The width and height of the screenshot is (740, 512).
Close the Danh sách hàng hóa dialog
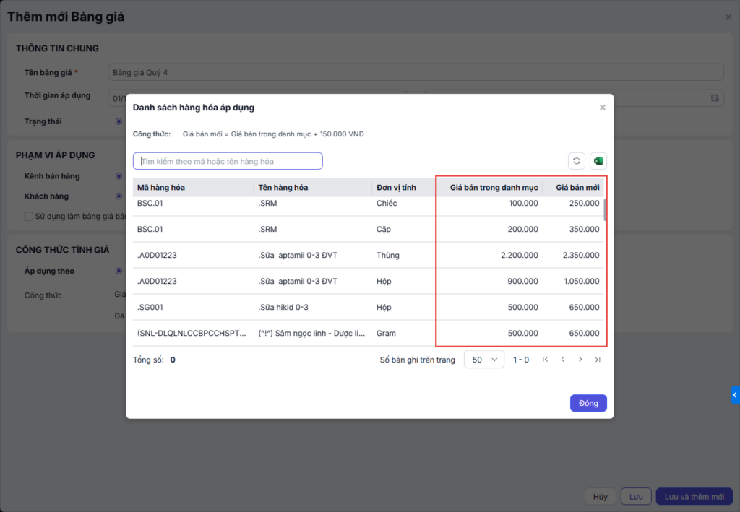(x=603, y=108)
